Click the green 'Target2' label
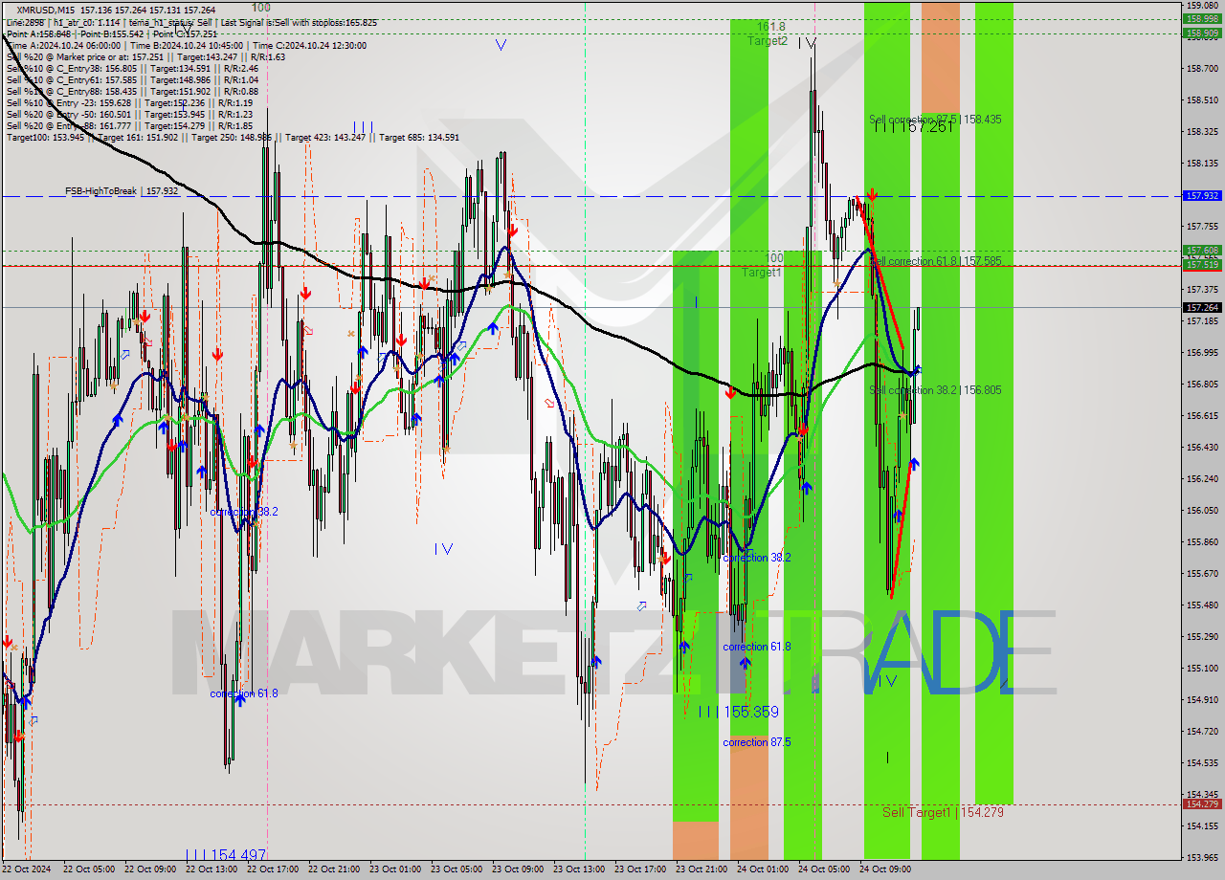1225x880 pixels. pyautogui.click(x=768, y=41)
